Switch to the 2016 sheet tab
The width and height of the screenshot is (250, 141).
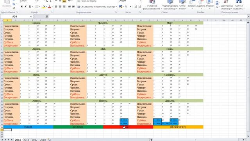point(26,139)
